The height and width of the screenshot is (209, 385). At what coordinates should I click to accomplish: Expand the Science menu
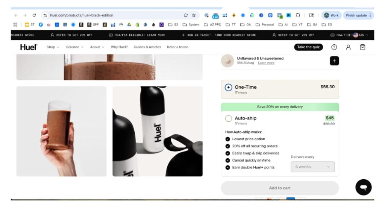point(74,47)
